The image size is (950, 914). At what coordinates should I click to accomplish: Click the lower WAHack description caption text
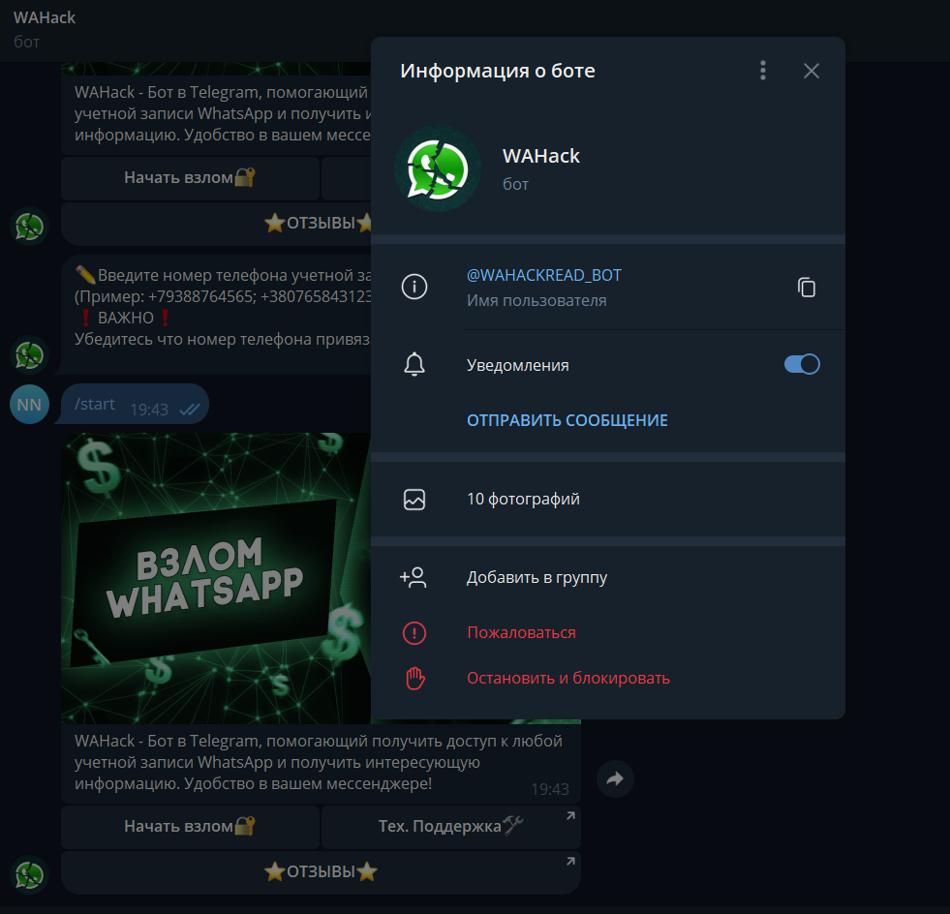coord(318,762)
